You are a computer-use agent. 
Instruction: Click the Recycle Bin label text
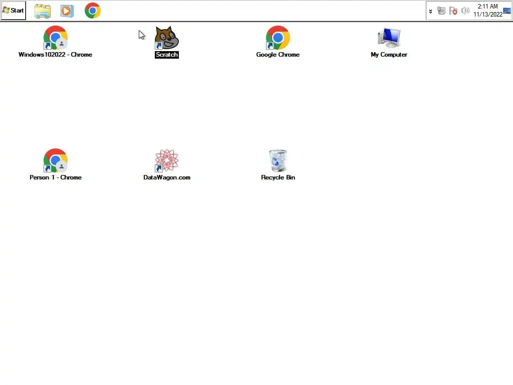pyautogui.click(x=278, y=177)
